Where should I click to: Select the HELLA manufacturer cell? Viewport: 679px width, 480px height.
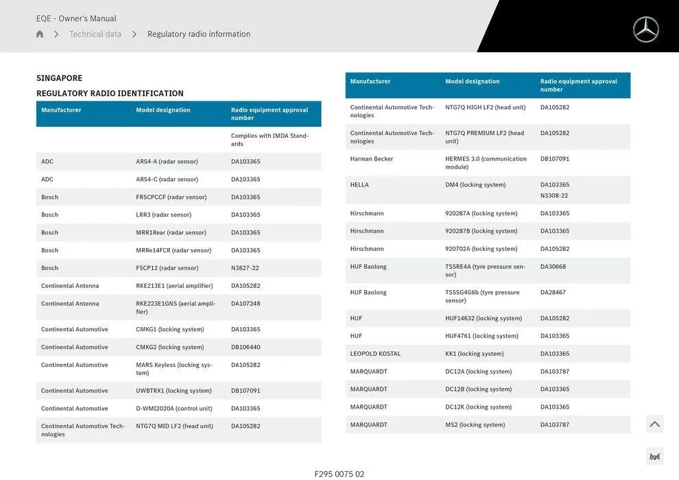tap(359, 185)
